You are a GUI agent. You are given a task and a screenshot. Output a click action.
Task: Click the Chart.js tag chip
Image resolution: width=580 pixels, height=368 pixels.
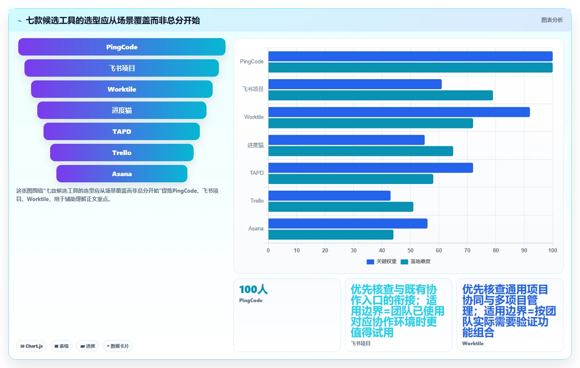coord(32,346)
